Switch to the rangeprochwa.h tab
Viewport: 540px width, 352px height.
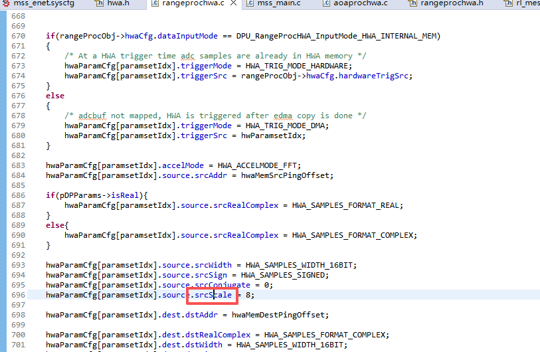tap(452, 3)
